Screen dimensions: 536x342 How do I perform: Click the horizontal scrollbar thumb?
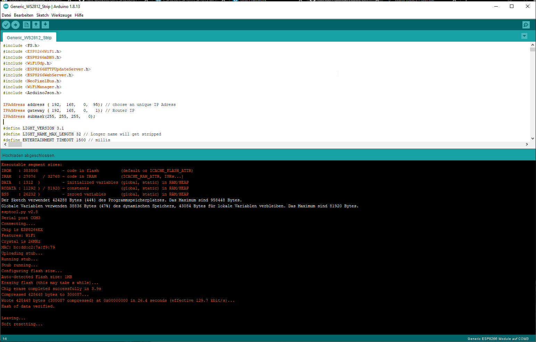pyautogui.click(x=15, y=144)
